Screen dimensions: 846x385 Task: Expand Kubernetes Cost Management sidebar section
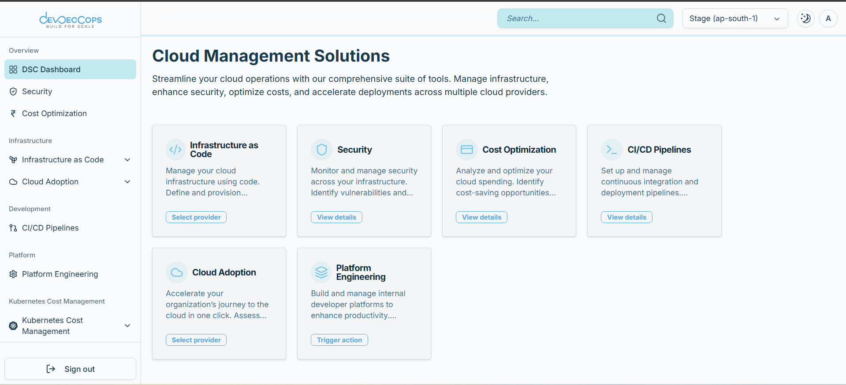click(x=127, y=326)
